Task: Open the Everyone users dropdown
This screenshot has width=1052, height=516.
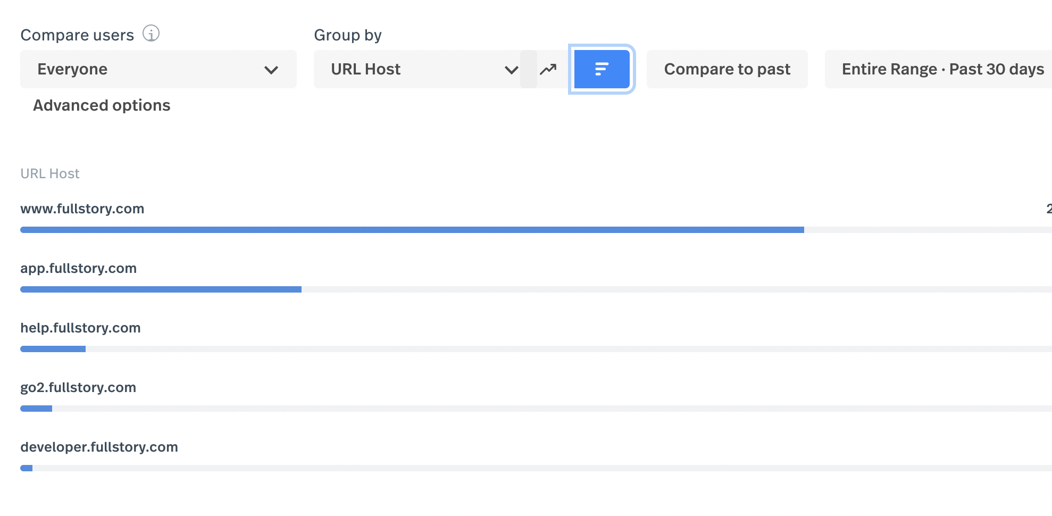Action: (158, 69)
